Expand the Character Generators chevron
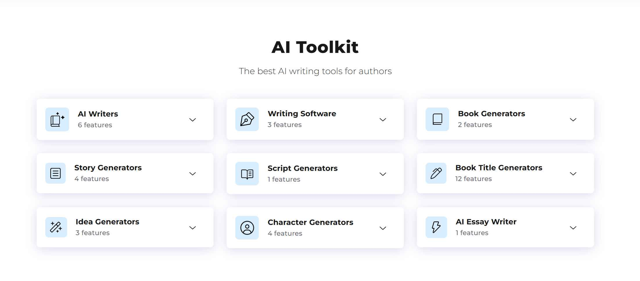Image resolution: width=640 pixels, height=281 pixels. (x=383, y=228)
